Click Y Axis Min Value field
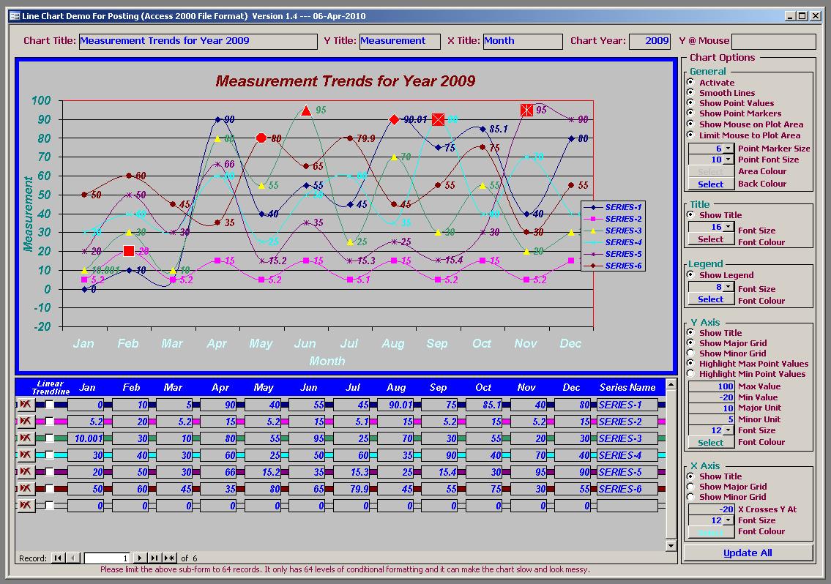Viewport: 831px width, 584px height. point(711,397)
